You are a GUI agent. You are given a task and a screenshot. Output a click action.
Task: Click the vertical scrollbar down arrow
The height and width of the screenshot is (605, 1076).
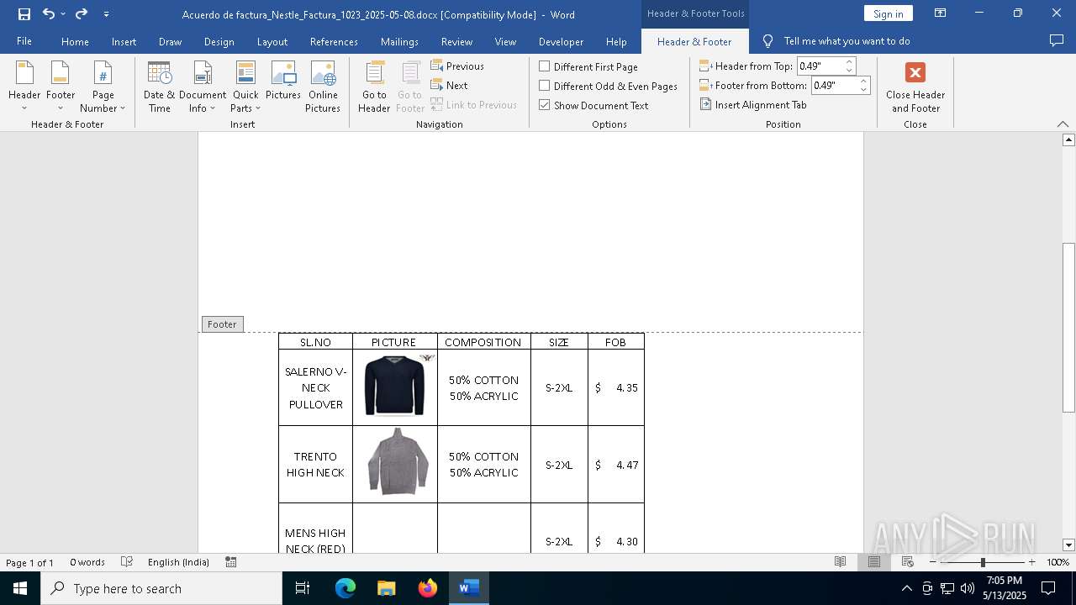tap(1068, 545)
